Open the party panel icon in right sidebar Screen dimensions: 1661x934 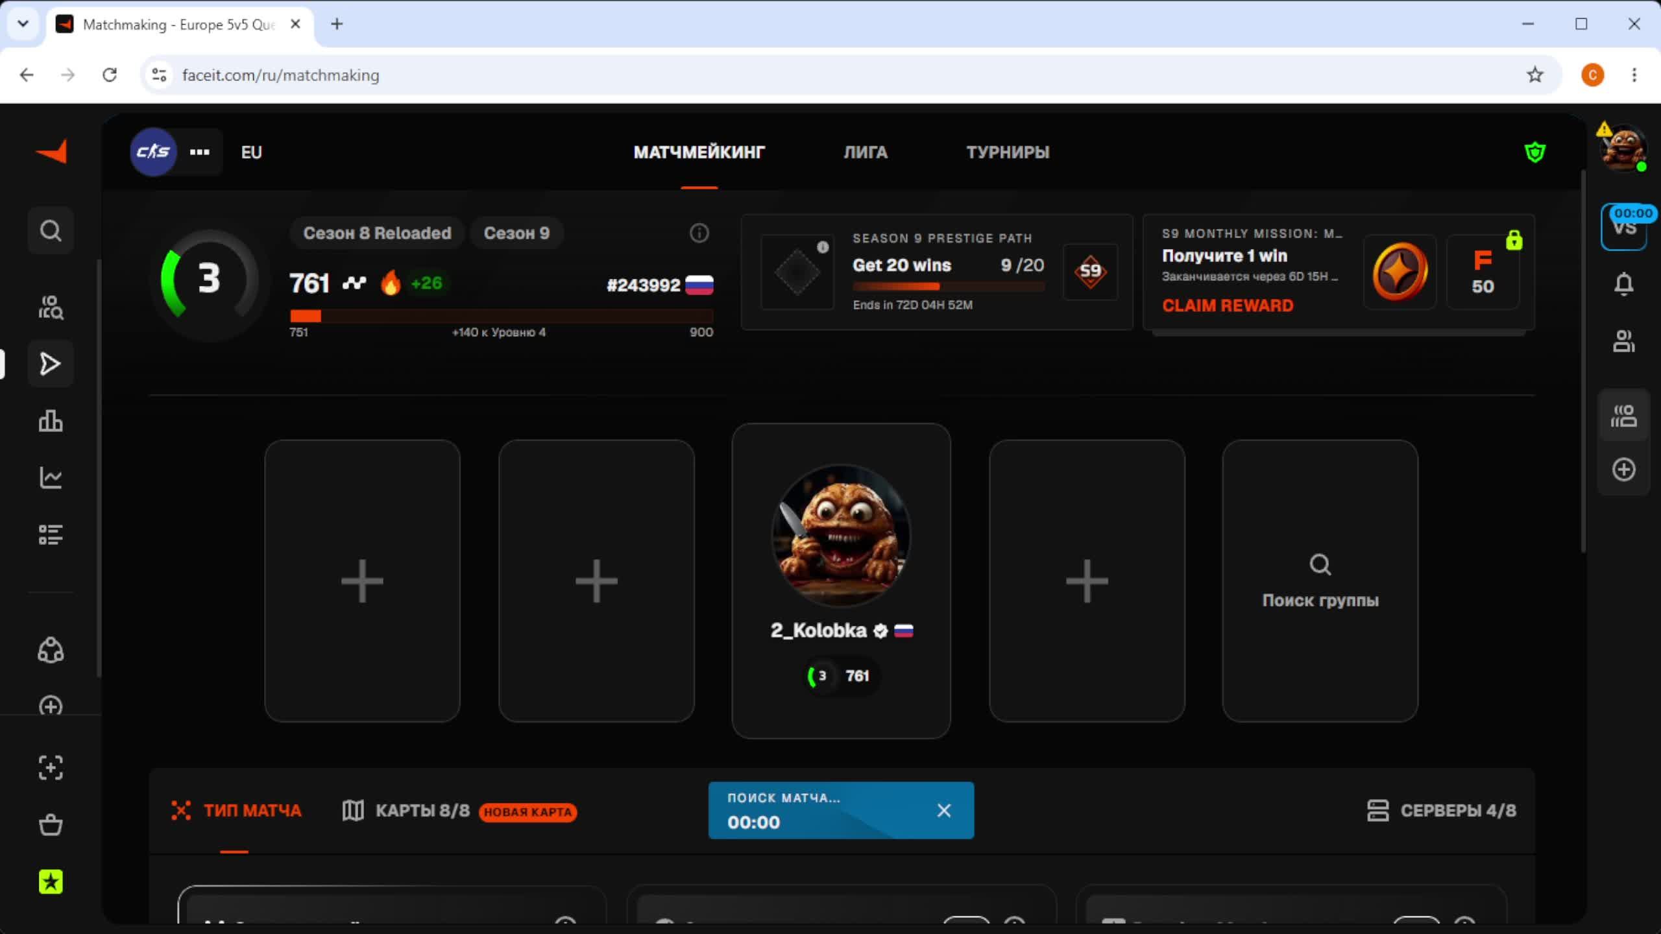pyautogui.click(x=1624, y=416)
